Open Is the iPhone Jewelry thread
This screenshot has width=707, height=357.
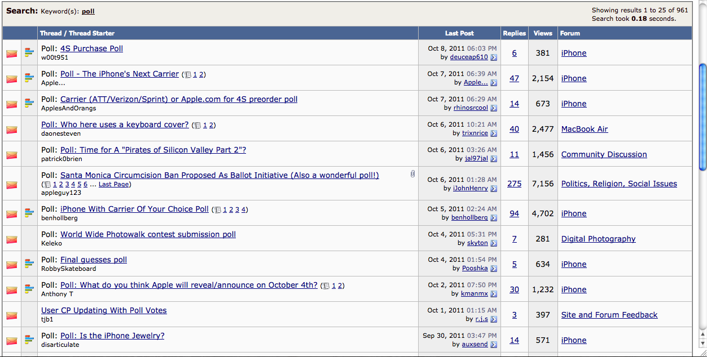(112, 336)
